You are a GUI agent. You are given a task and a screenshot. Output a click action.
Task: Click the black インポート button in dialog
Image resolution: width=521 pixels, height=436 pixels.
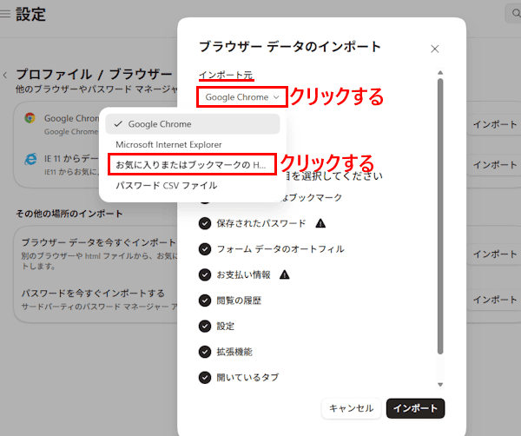point(415,408)
